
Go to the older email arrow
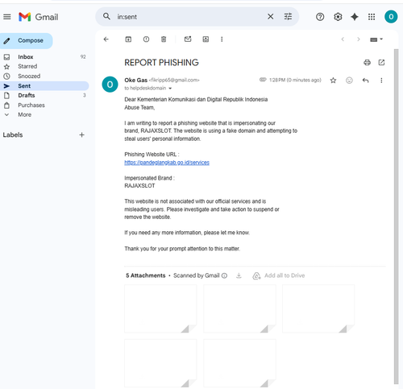(359, 39)
